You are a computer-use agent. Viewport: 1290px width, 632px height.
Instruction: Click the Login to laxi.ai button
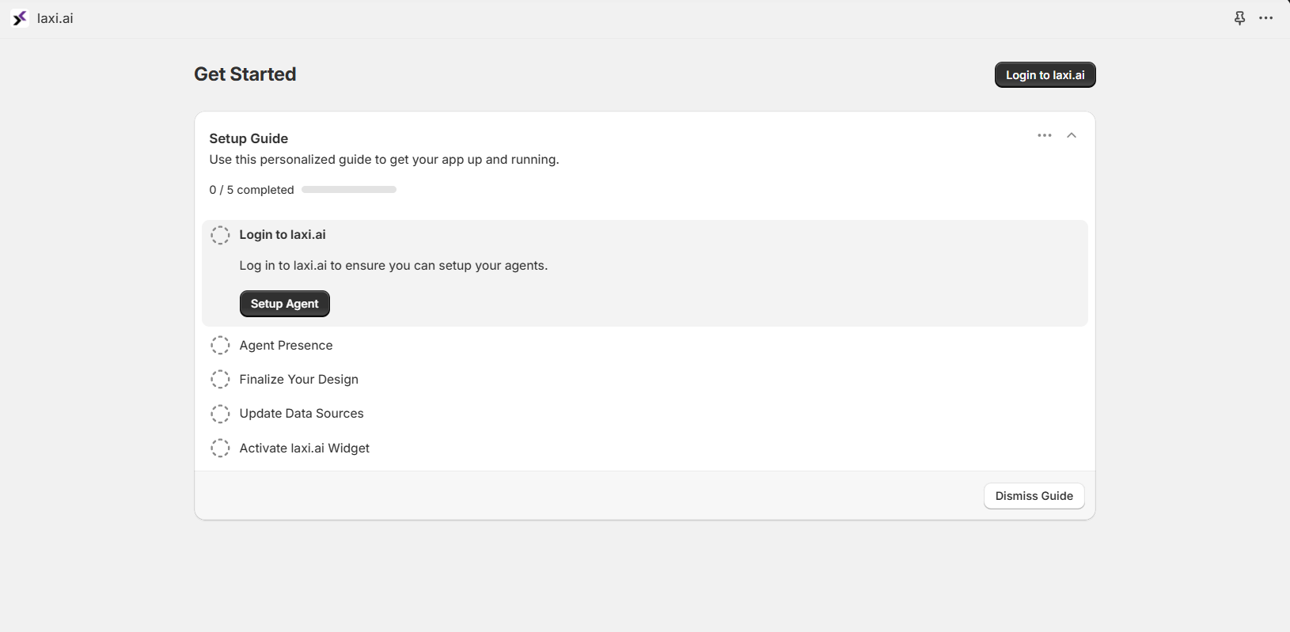pos(1045,74)
